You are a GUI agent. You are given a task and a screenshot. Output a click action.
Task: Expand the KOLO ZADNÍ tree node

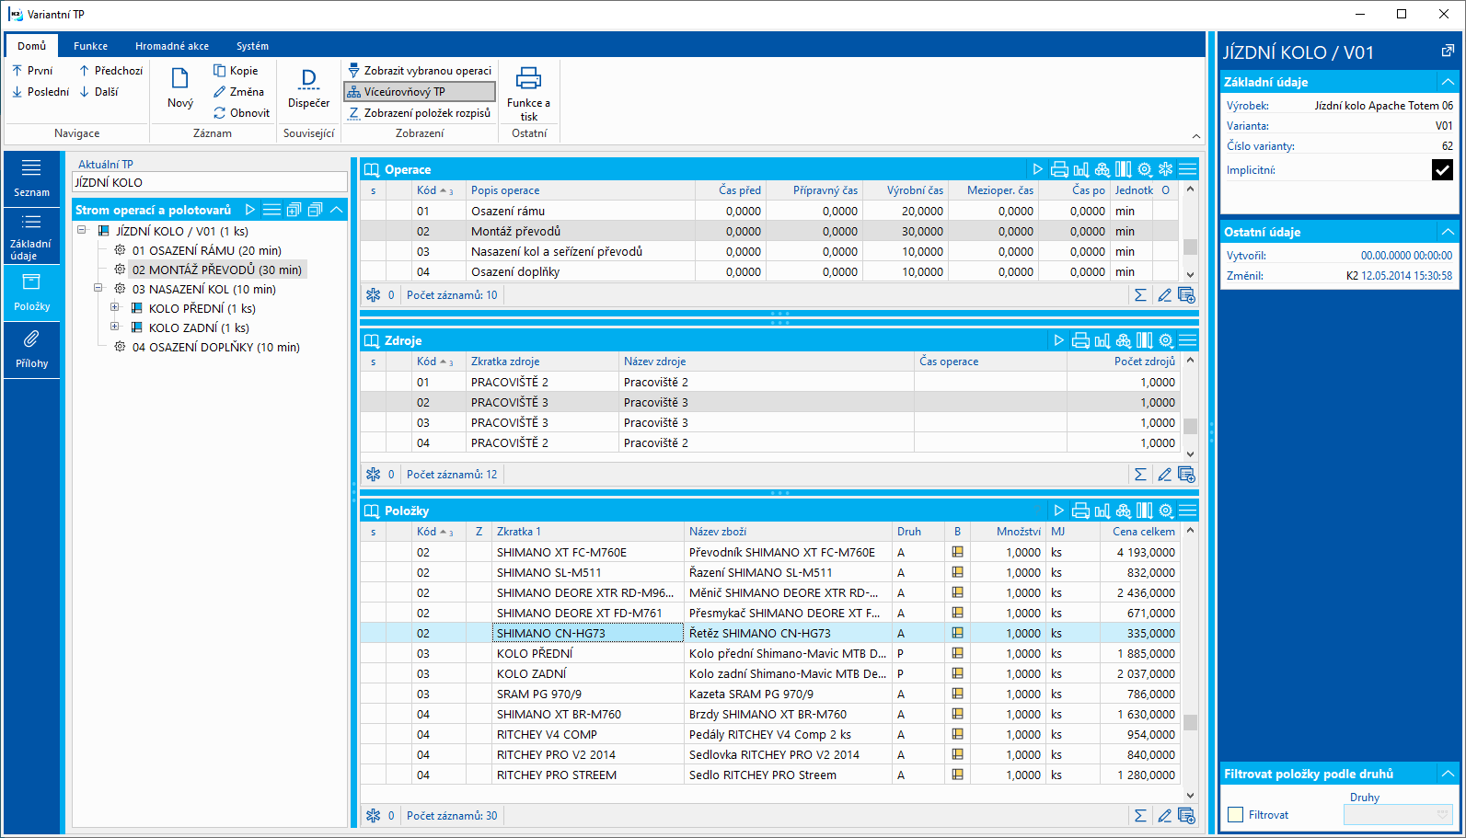click(114, 327)
